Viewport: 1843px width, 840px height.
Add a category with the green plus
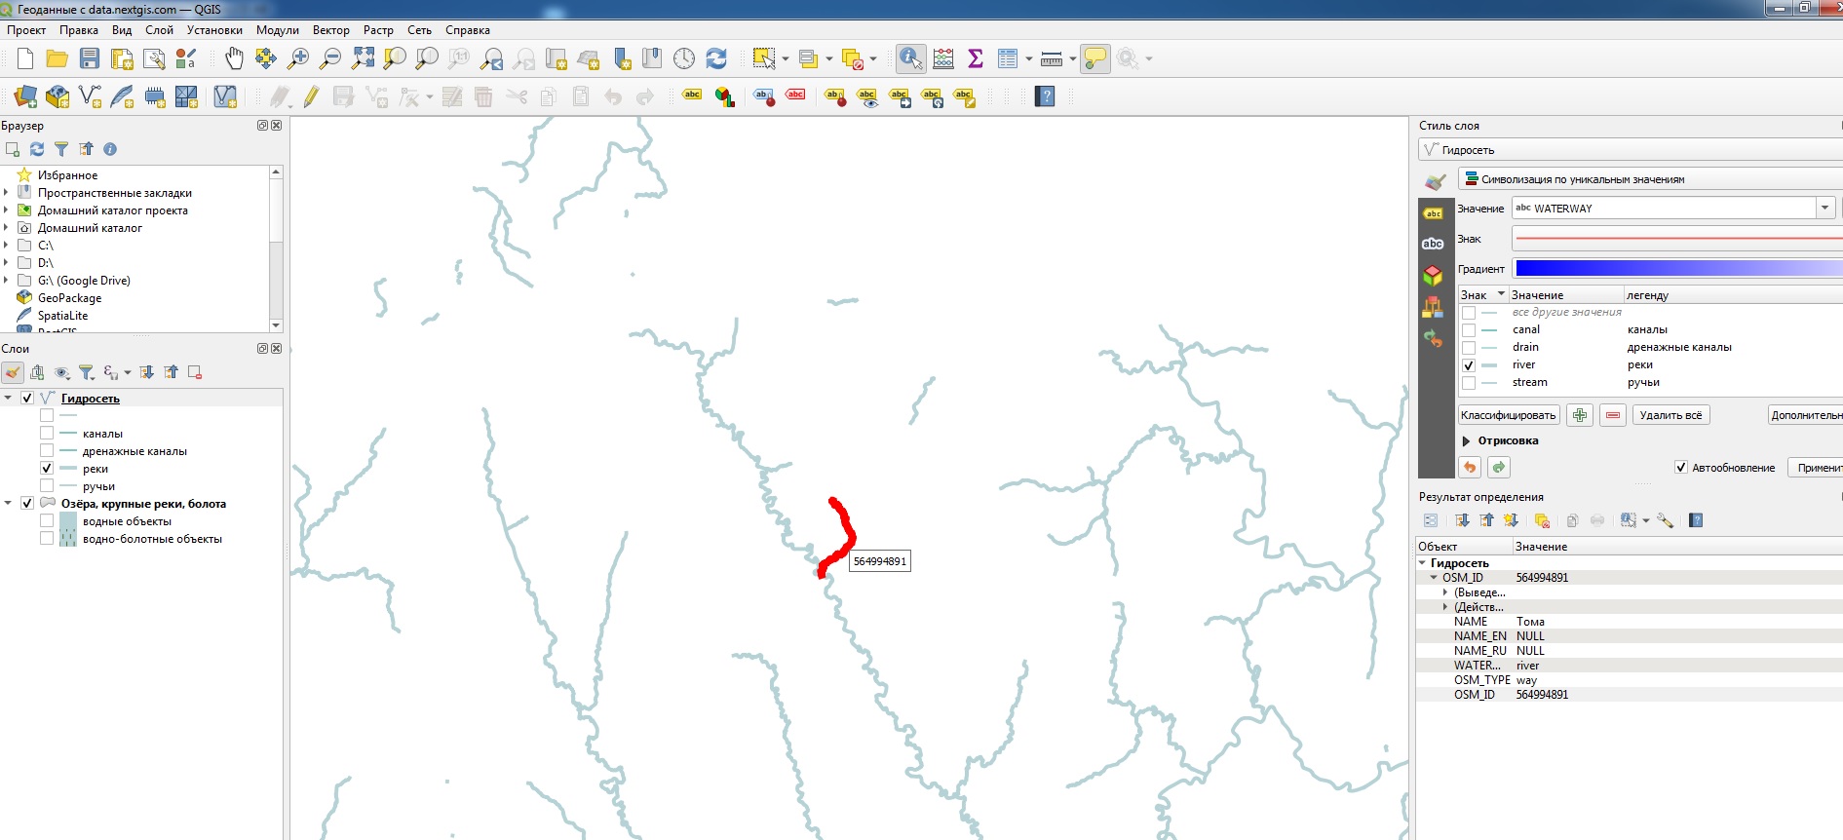point(1580,415)
